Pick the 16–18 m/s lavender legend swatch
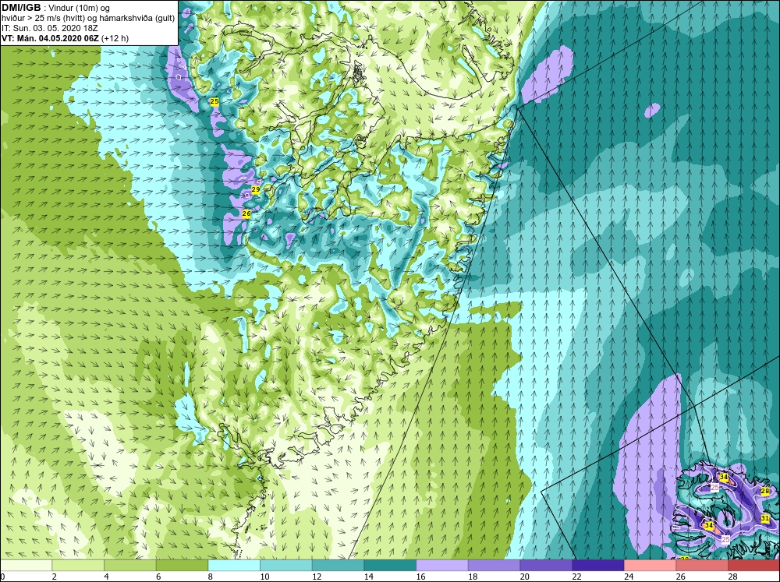The height and width of the screenshot is (582, 780). point(441,565)
